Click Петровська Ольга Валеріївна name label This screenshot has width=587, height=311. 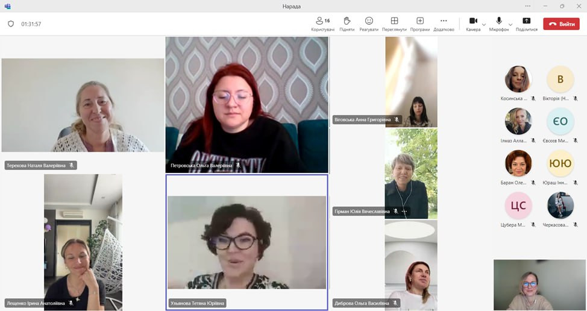tap(201, 165)
